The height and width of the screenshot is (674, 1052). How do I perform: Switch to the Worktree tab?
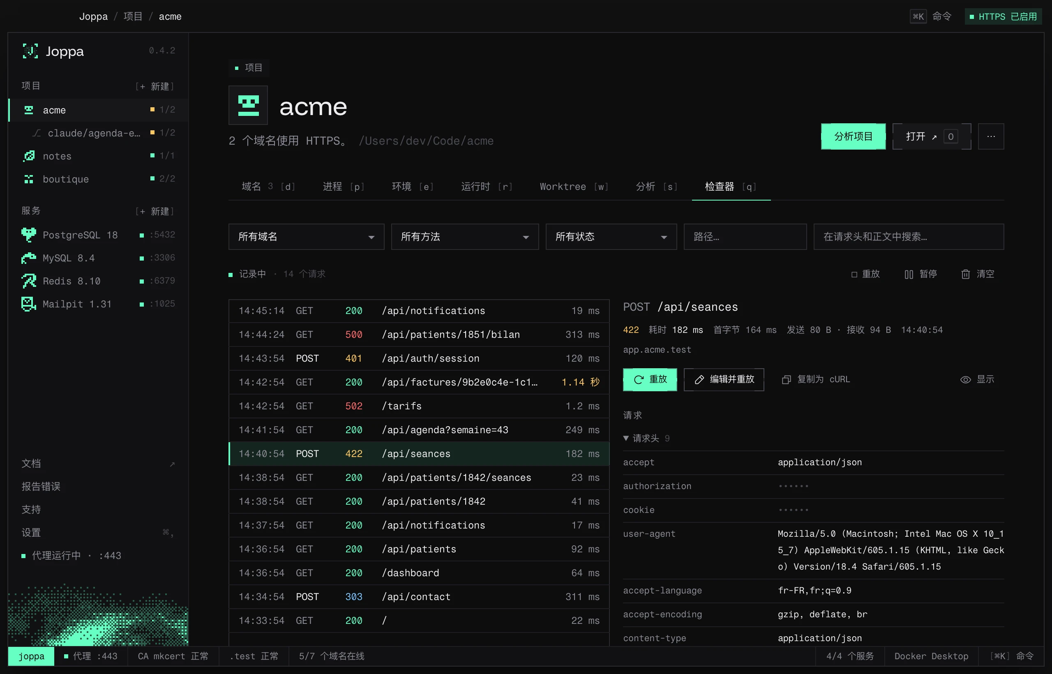click(x=574, y=187)
